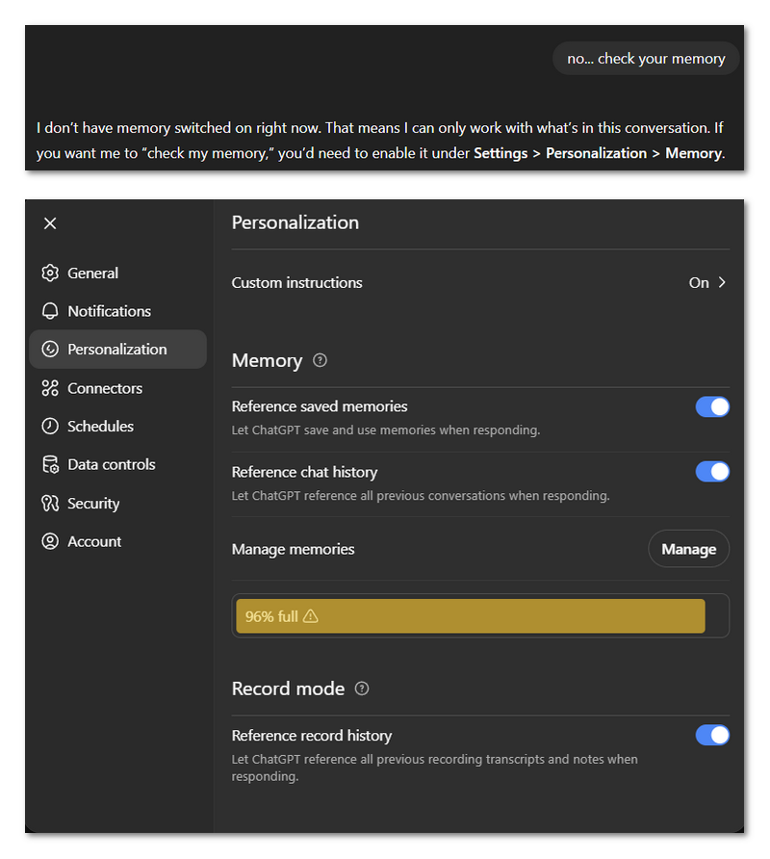Click the help icon next to Memory
The image size is (770, 859).
coord(320,360)
